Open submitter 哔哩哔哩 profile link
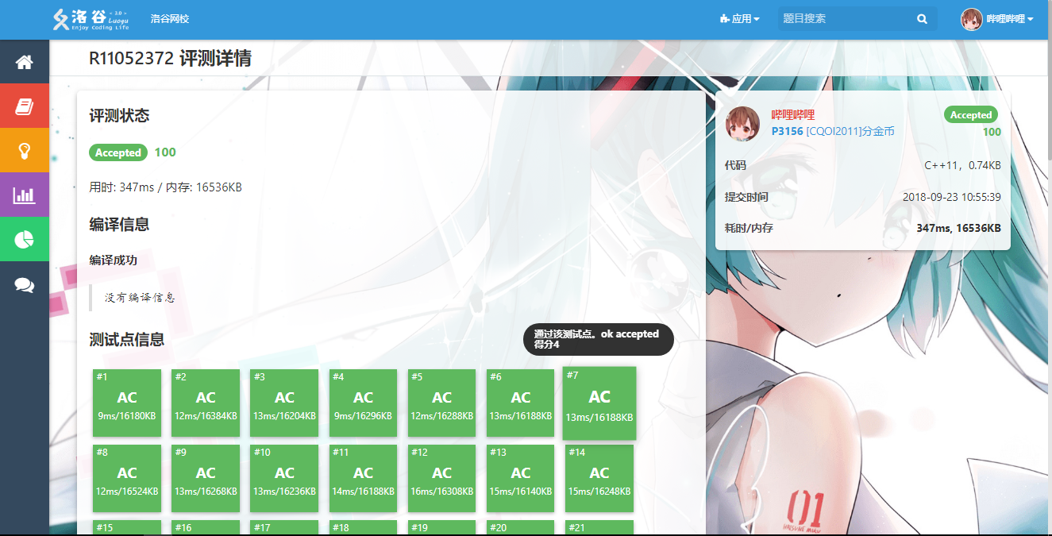 point(793,115)
